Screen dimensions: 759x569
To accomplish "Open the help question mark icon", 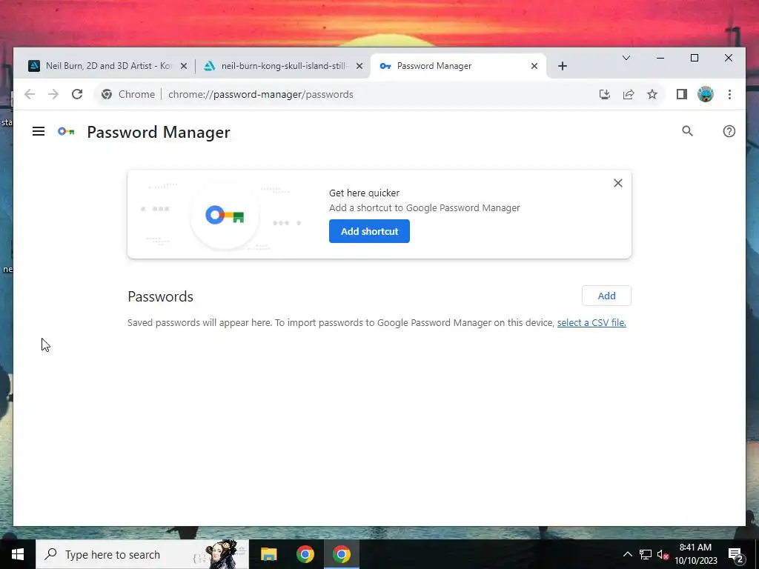I will click(x=729, y=131).
